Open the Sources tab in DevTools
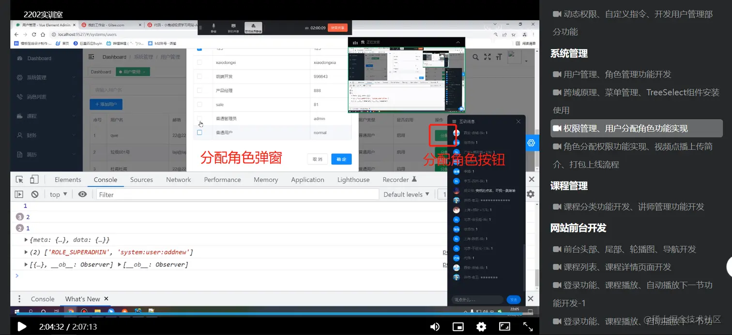The height and width of the screenshot is (335, 732). [141, 179]
